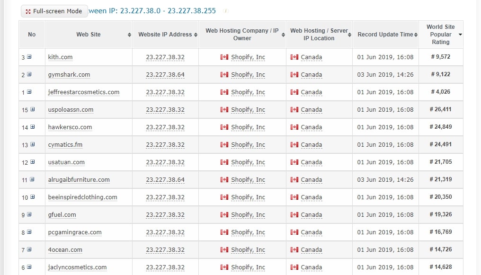The height and width of the screenshot is (275, 481).
Task: Open the alrugaibfurniture.com link
Action: coord(79,180)
